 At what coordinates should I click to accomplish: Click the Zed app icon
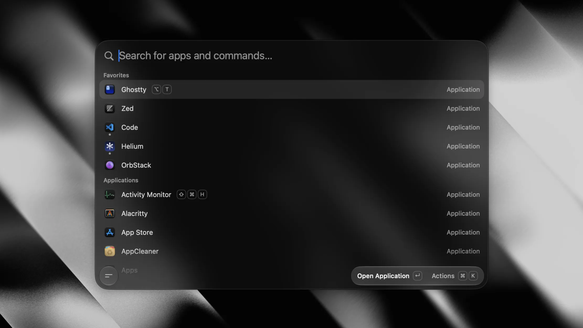point(110,108)
